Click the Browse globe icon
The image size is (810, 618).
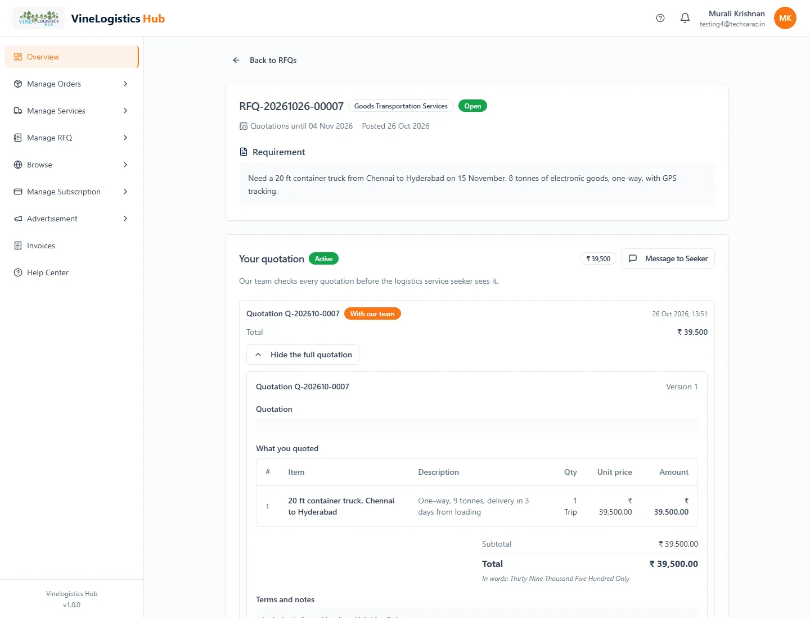18,165
